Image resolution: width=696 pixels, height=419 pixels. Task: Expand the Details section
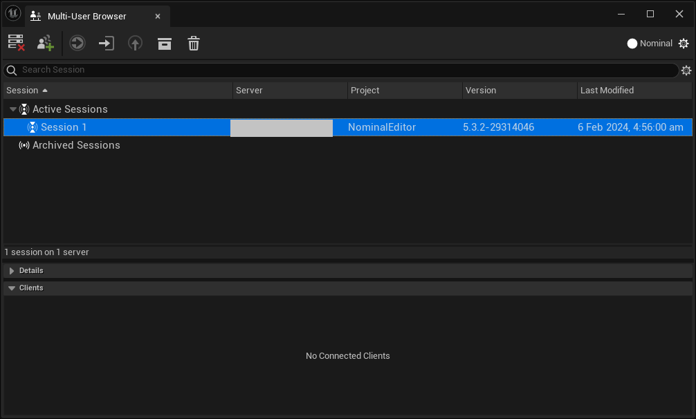tap(12, 271)
